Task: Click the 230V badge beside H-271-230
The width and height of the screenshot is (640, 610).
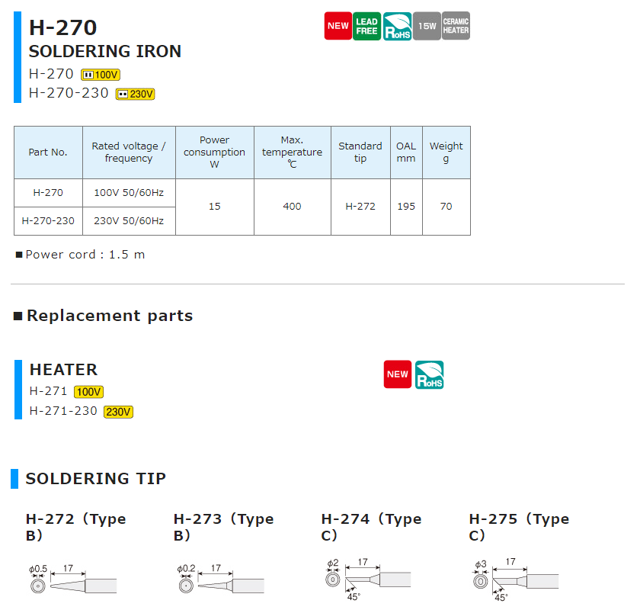Action: pos(118,412)
